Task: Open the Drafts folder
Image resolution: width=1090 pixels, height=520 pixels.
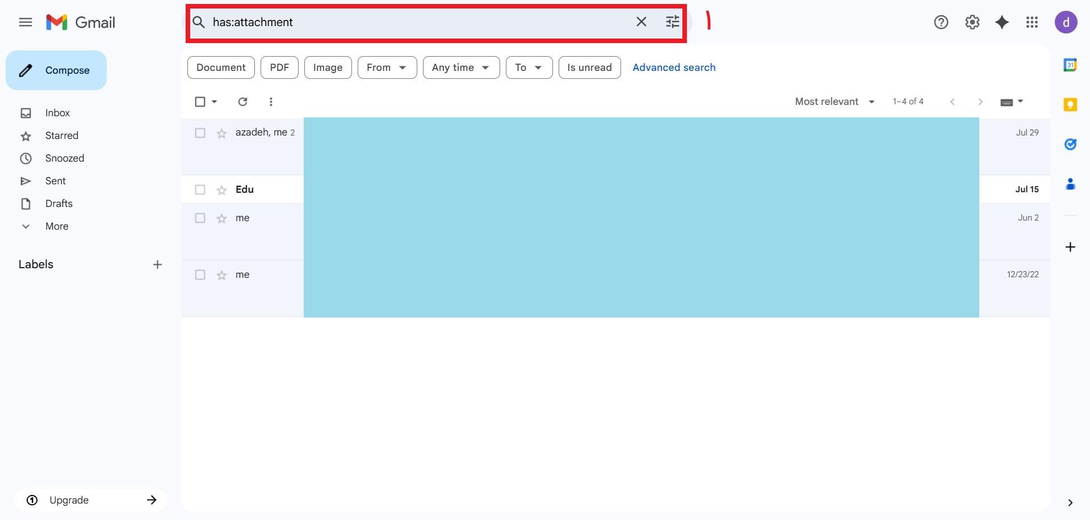Action: click(x=58, y=204)
